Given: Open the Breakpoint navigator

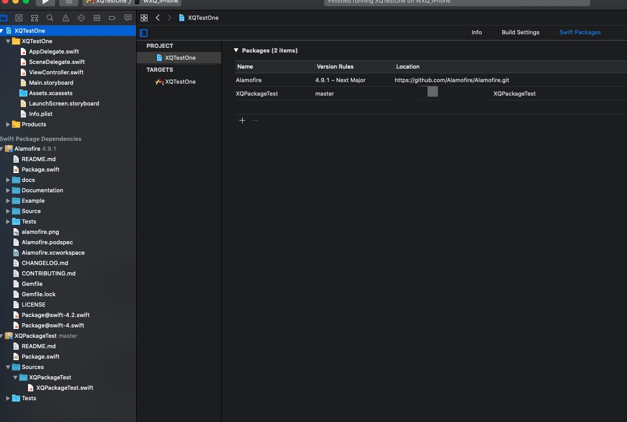Looking at the screenshot, I should [112, 18].
